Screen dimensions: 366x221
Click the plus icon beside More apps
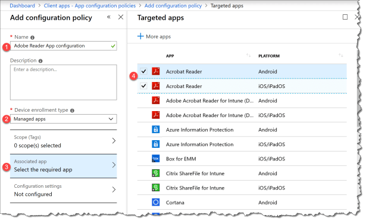click(140, 36)
